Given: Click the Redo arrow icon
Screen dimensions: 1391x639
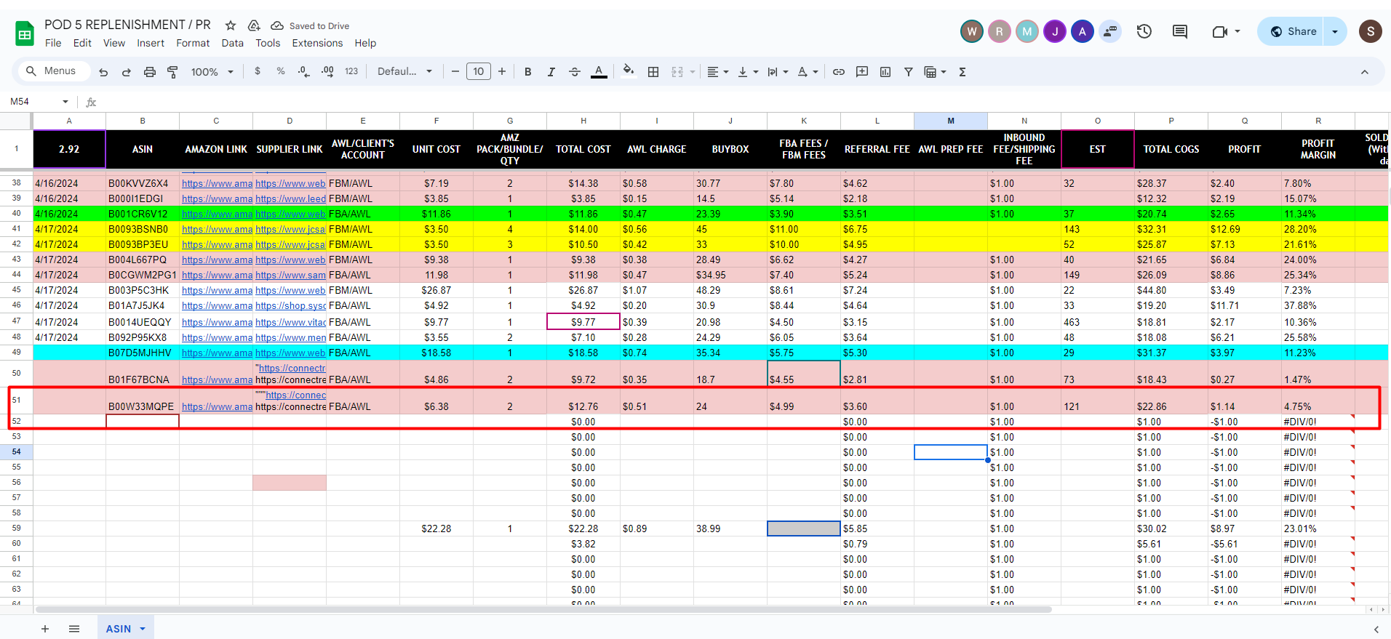Looking at the screenshot, I should (127, 72).
